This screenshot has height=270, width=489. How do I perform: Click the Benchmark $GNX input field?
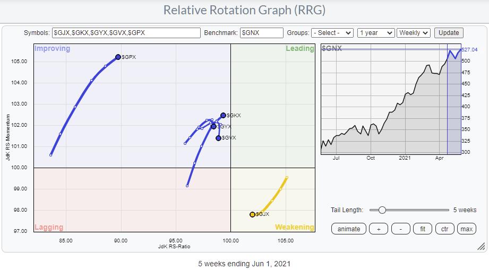click(x=261, y=33)
